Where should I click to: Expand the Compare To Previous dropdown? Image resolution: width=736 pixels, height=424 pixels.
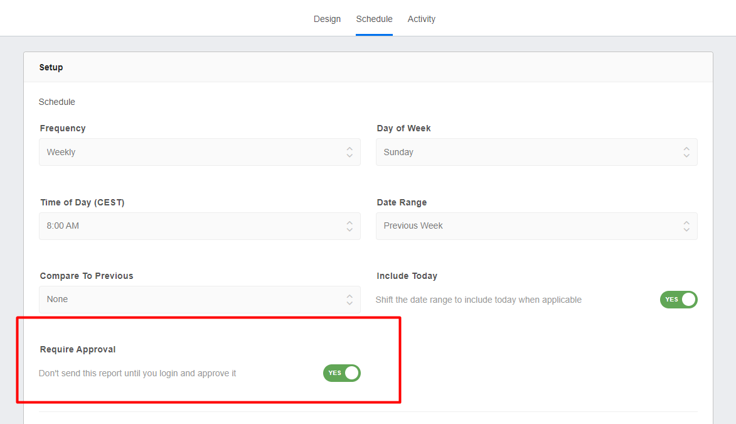(200, 300)
